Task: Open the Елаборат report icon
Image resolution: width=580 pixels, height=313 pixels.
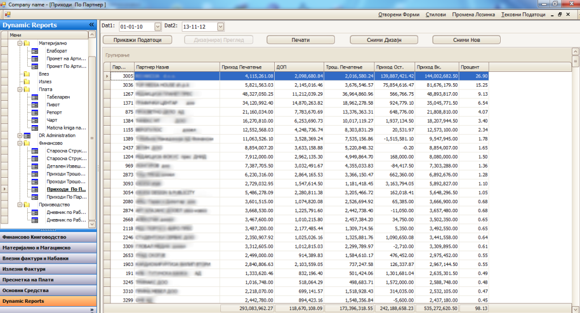Action: point(35,51)
